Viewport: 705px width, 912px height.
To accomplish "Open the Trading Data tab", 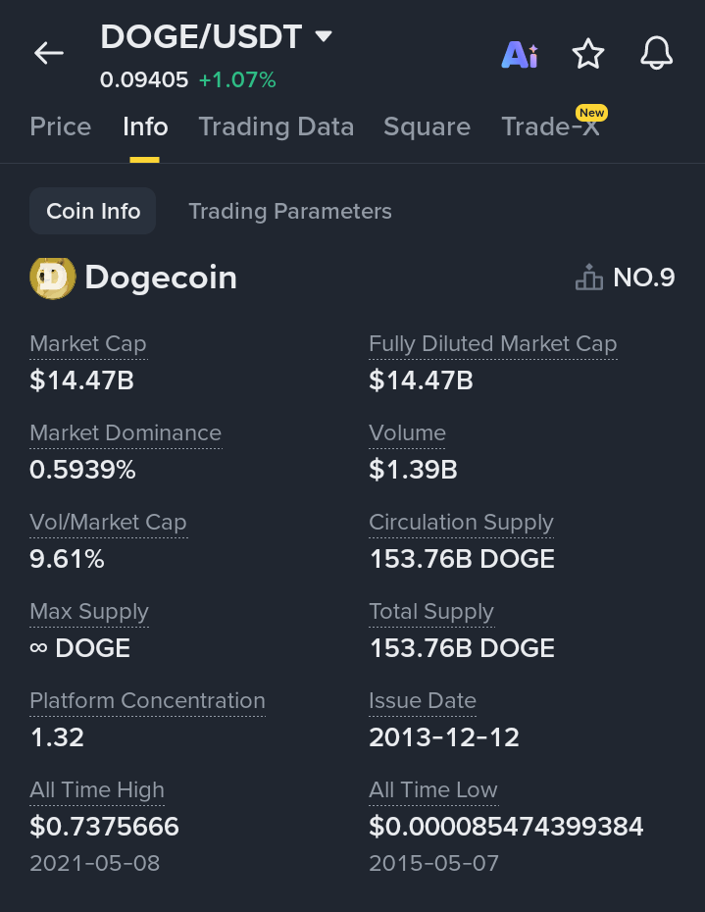I will tap(276, 127).
